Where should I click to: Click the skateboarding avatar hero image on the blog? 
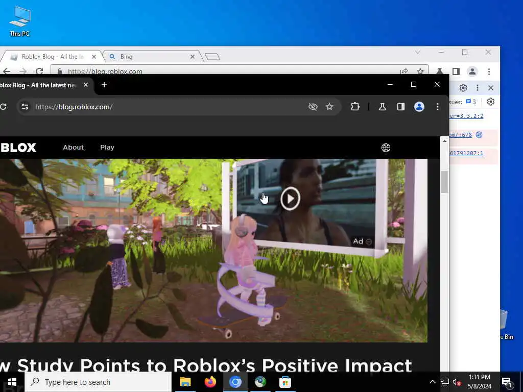[213, 251]
